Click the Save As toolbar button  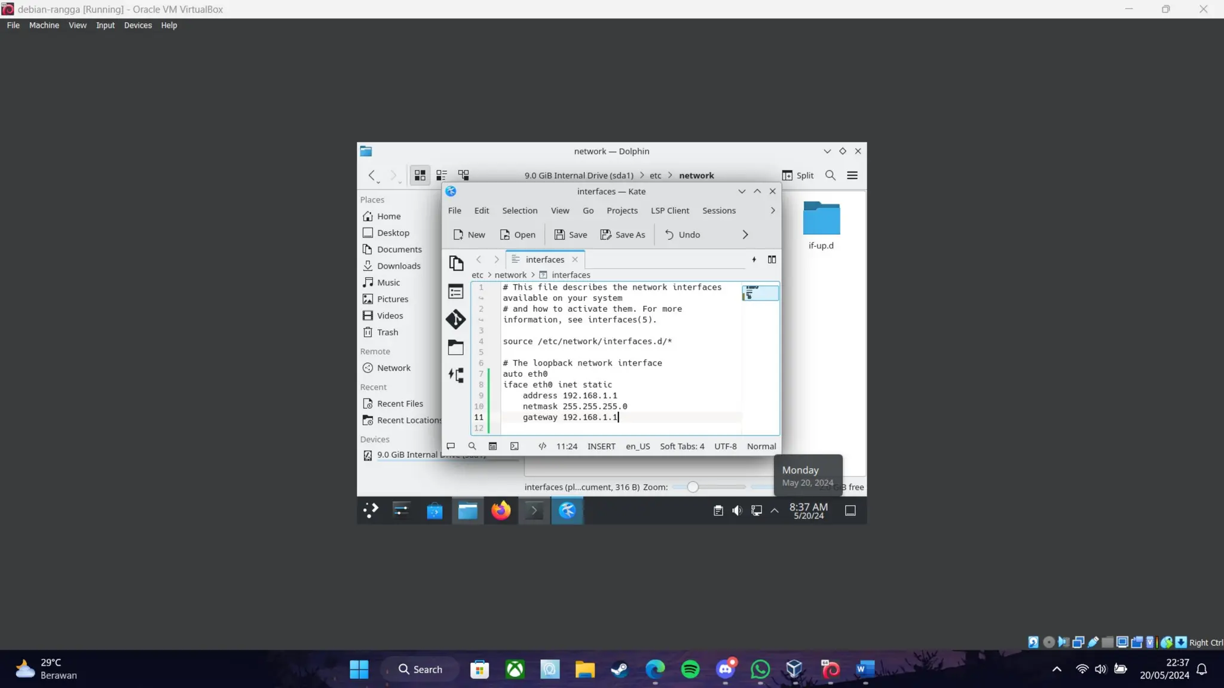pos(623,235)
